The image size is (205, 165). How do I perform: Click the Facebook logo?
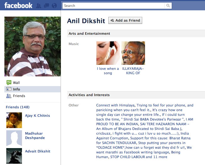click(x=18, y=5)
